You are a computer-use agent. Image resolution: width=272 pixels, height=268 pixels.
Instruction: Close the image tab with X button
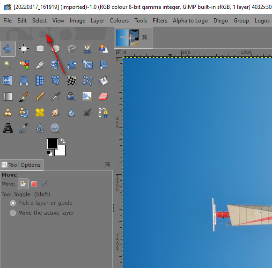coord(144,38)
